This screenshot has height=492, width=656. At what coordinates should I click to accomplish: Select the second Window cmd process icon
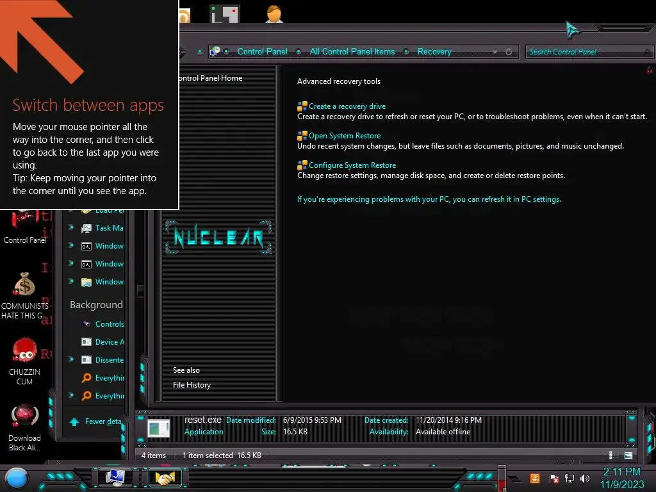pyautogui.click(x=86, y=264)
